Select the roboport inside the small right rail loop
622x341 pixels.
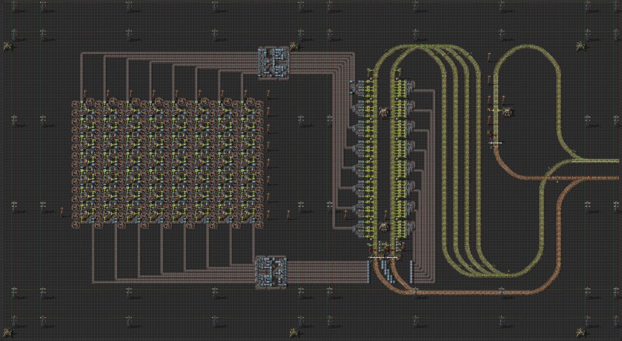click(x=507, y=112)
